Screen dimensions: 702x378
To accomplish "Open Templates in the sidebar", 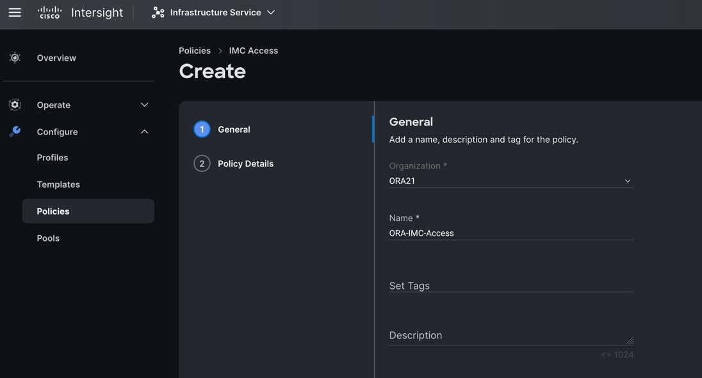I will click(58, 185).
